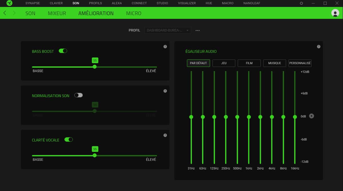Go to the Connect tab
343x191 pixels.
click(x=139, y=3)
